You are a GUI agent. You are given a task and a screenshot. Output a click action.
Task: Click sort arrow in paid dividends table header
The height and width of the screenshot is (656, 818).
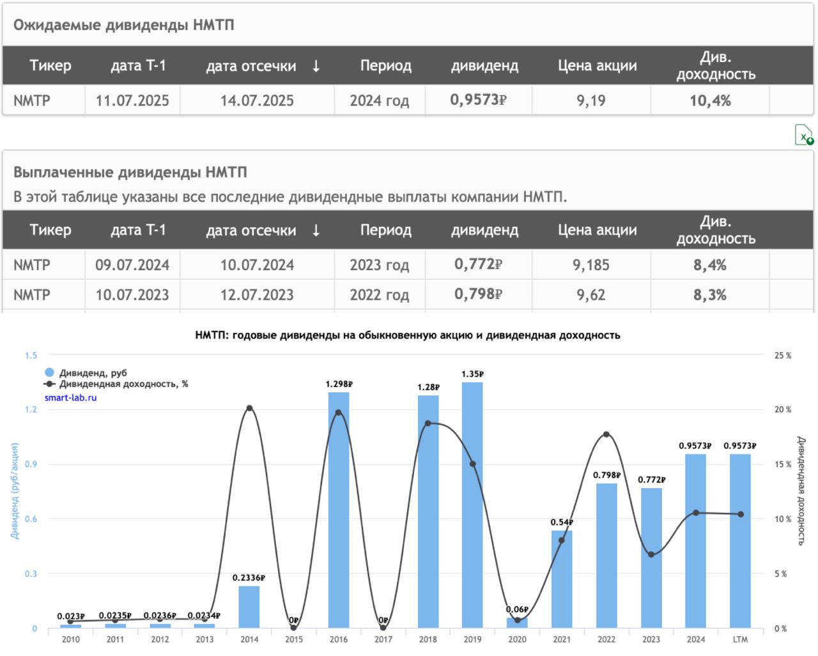(316, 231)
